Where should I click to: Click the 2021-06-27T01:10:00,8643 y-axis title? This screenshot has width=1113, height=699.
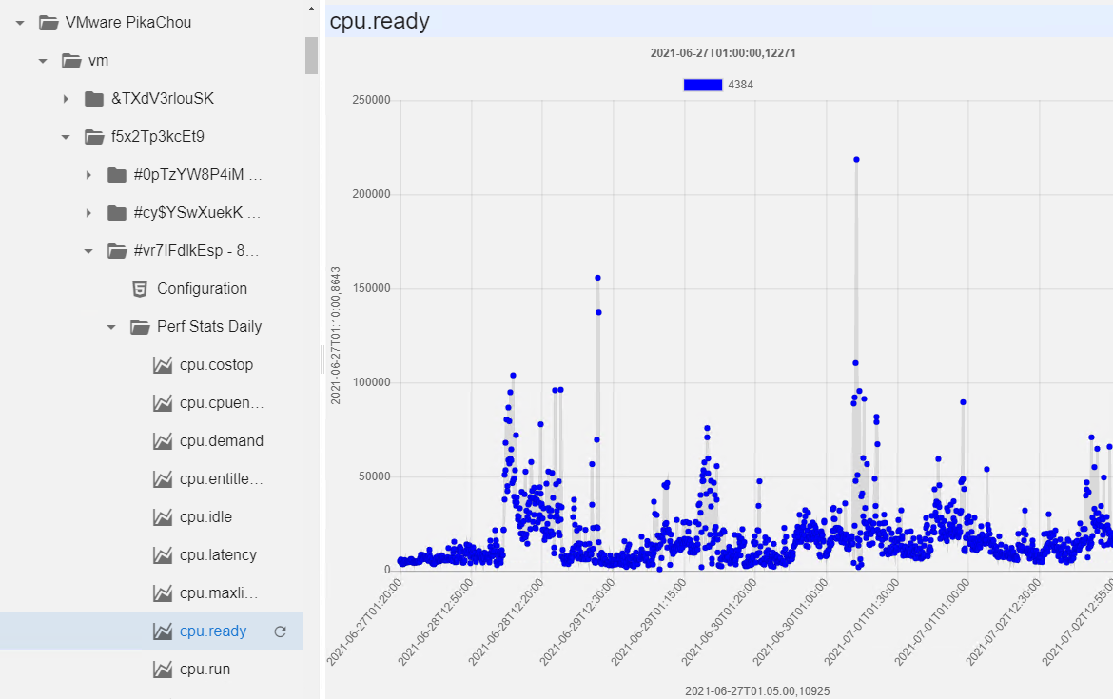tap(336, 336)
